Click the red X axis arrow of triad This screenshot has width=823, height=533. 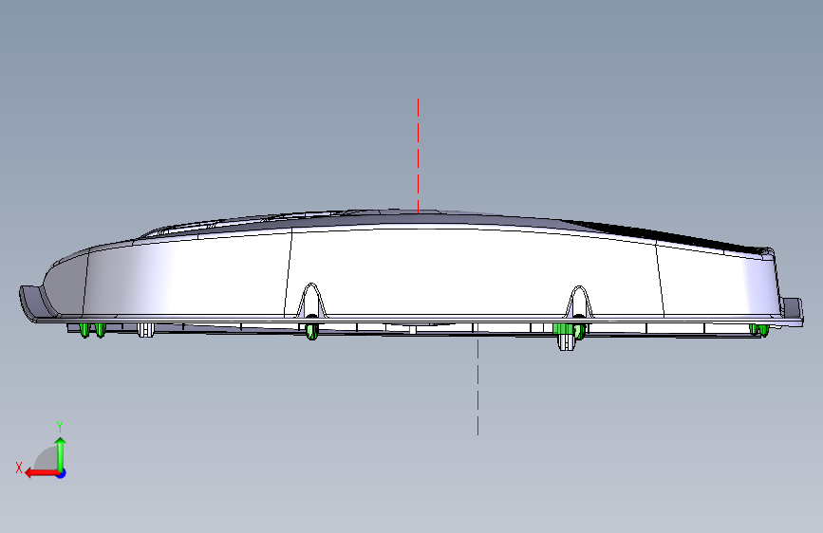41,473
